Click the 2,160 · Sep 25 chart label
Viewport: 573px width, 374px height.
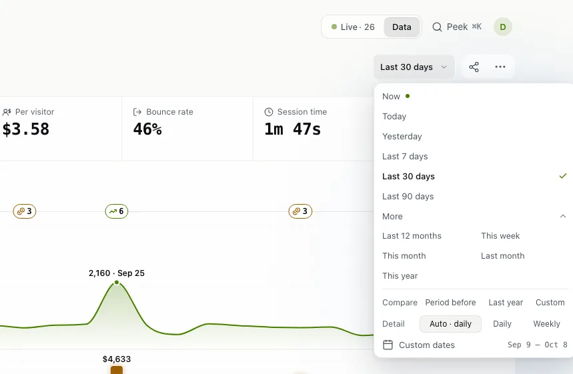(x=117, y=273)
